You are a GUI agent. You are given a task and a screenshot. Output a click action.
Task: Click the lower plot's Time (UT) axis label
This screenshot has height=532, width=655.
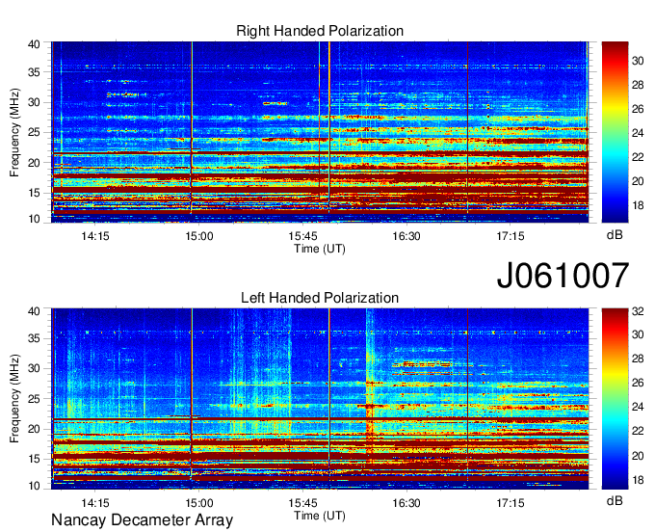[320, 516]
